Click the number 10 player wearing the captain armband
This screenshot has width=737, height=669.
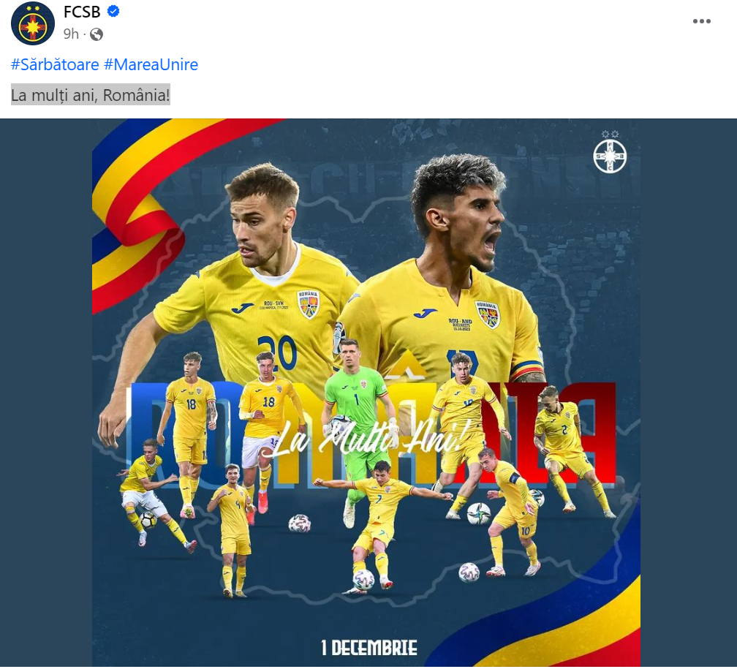(513, 513)
